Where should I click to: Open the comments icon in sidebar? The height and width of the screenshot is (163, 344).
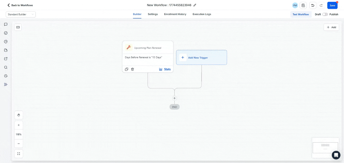click(x=6, y=24)
